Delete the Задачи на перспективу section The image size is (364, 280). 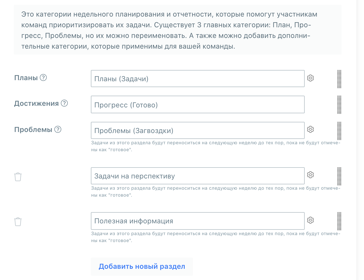tap(18, 177)
